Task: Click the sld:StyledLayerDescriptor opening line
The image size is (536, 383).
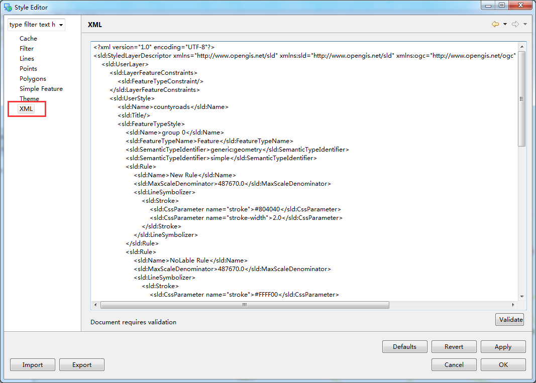Action: (x=304, y=56)
